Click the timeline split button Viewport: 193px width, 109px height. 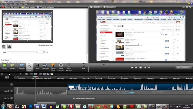(44, 74)
